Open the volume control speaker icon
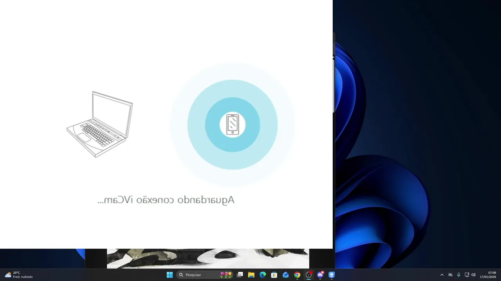 (x=473, y=275)
